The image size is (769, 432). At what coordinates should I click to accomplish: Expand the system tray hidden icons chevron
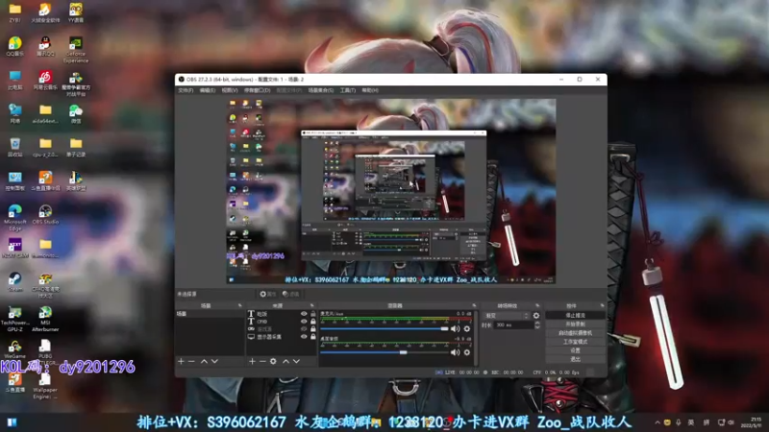(x=657, y=422)
